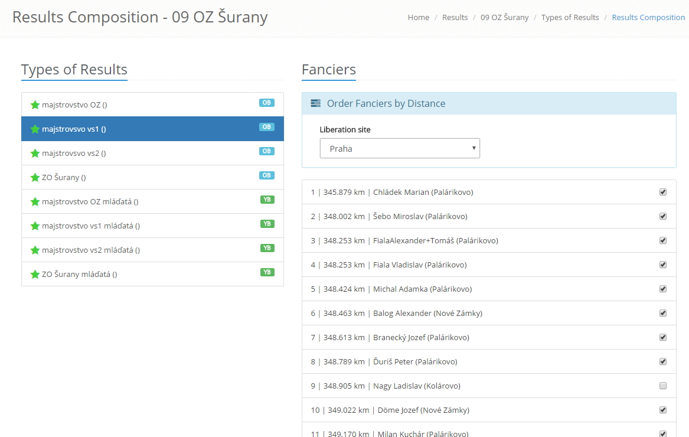
Task: Click the OB badge on majstrovstvo OZ row
Action: [267, 103]
